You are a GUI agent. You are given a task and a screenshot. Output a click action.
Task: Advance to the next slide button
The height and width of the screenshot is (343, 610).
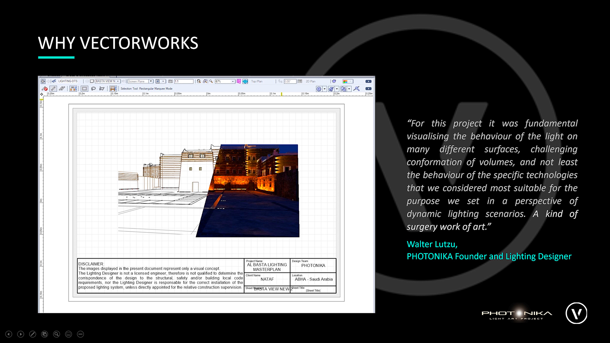pos(21,334)
